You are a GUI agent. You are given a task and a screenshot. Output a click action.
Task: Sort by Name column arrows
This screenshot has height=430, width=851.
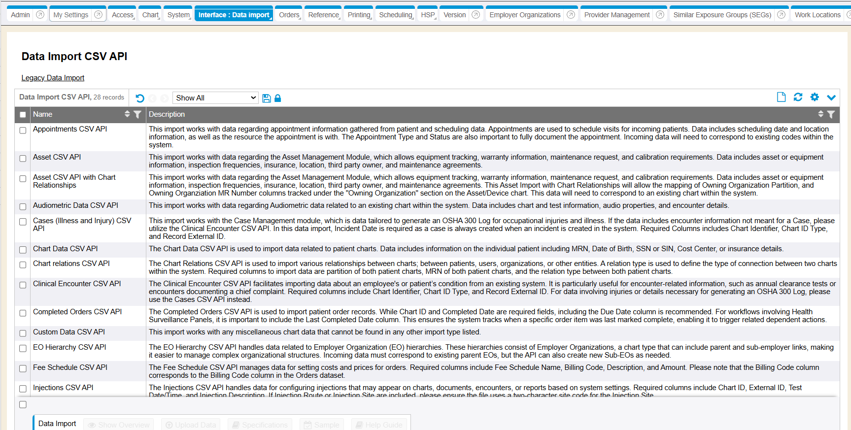(x=127, y=114)
